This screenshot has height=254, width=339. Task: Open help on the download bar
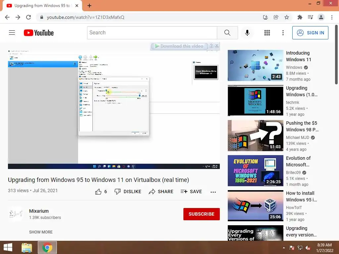[211, 46]
